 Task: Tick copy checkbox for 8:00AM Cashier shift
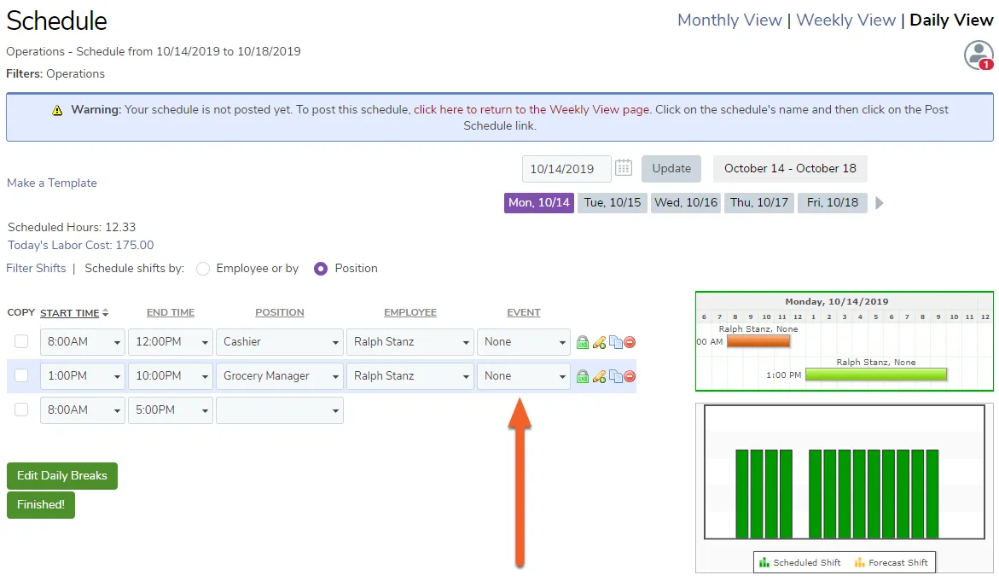(x=21, y=341)
